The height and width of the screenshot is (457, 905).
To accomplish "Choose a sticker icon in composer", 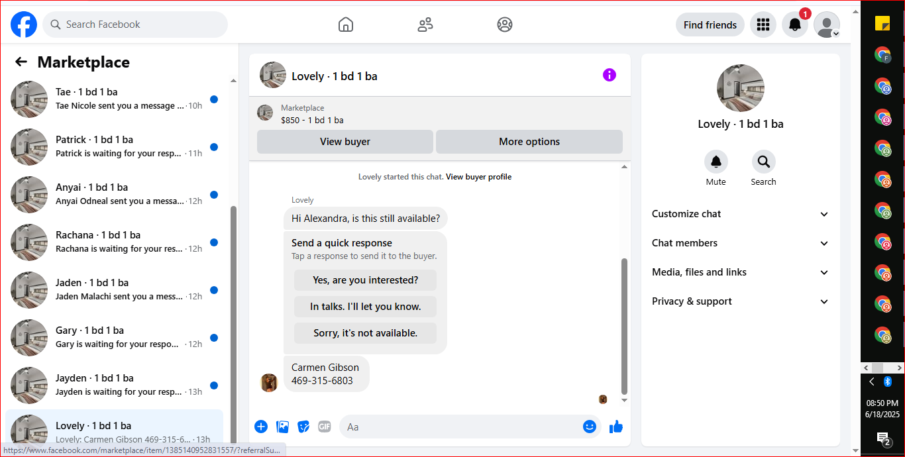I will point(303,427).
